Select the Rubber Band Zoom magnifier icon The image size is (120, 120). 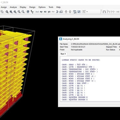pyautogui.click(x=7, y=12)
